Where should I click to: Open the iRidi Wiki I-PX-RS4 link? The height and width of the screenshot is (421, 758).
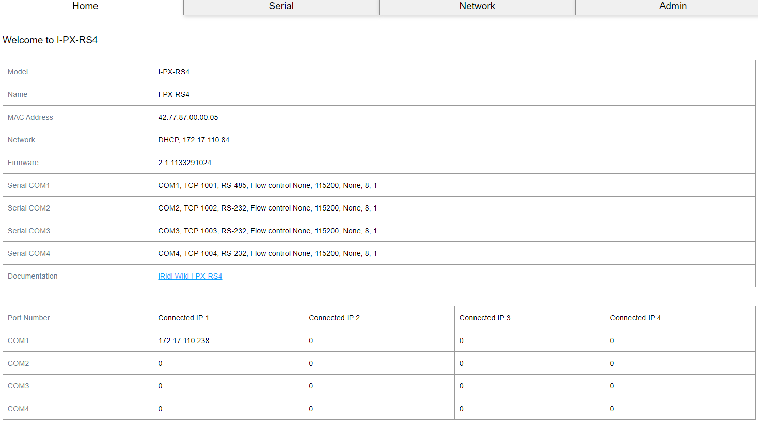(x=190, y=276)
